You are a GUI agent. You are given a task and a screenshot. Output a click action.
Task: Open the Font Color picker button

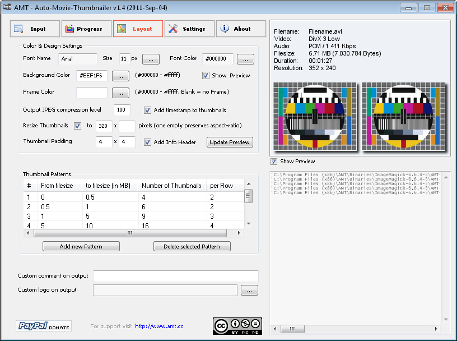tap(245, 59)
